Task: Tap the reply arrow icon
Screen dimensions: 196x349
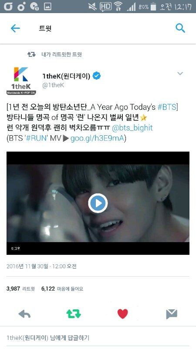Action: (x=24, y=314)
